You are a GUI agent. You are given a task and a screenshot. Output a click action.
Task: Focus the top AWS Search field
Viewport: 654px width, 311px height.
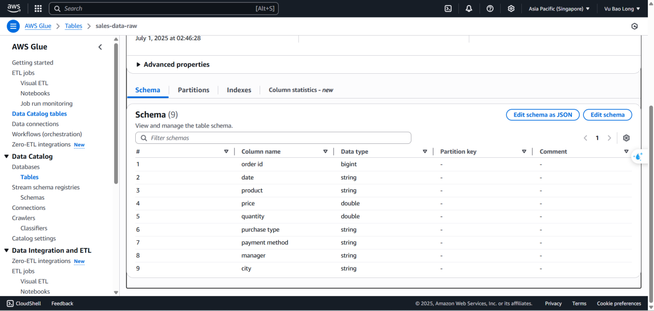164,8
